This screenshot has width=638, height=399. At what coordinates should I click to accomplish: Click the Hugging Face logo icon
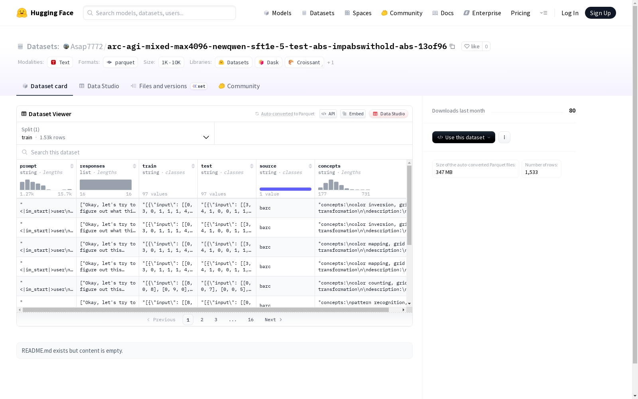[x=22, y=13]
